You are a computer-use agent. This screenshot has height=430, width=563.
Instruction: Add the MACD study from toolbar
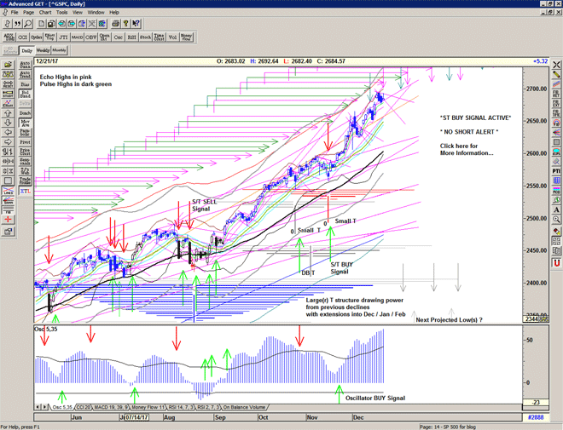[78, 37]
